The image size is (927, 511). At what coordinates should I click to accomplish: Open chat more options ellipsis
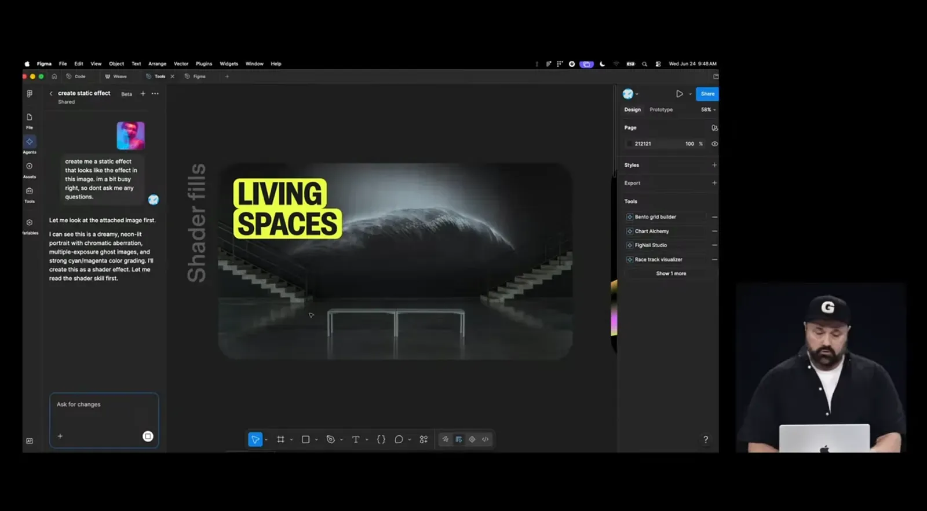pos(155,93)
